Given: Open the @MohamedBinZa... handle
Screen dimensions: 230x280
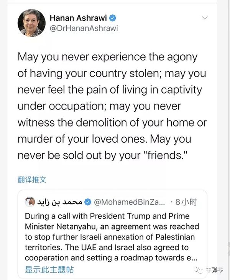Looking at the screenshot, I should pos(130,202).
